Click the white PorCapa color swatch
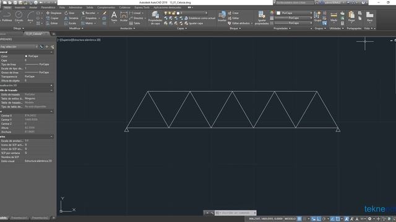This screenshot has height=222, width=396. 278,13
